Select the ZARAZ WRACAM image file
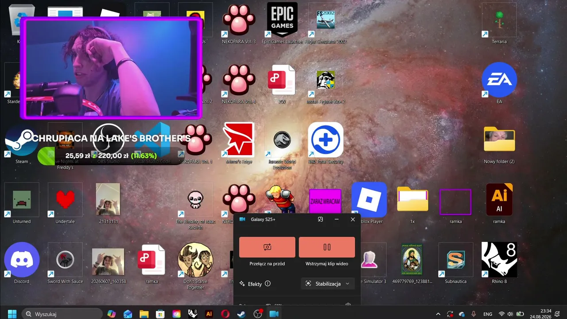 pos(325,202)
